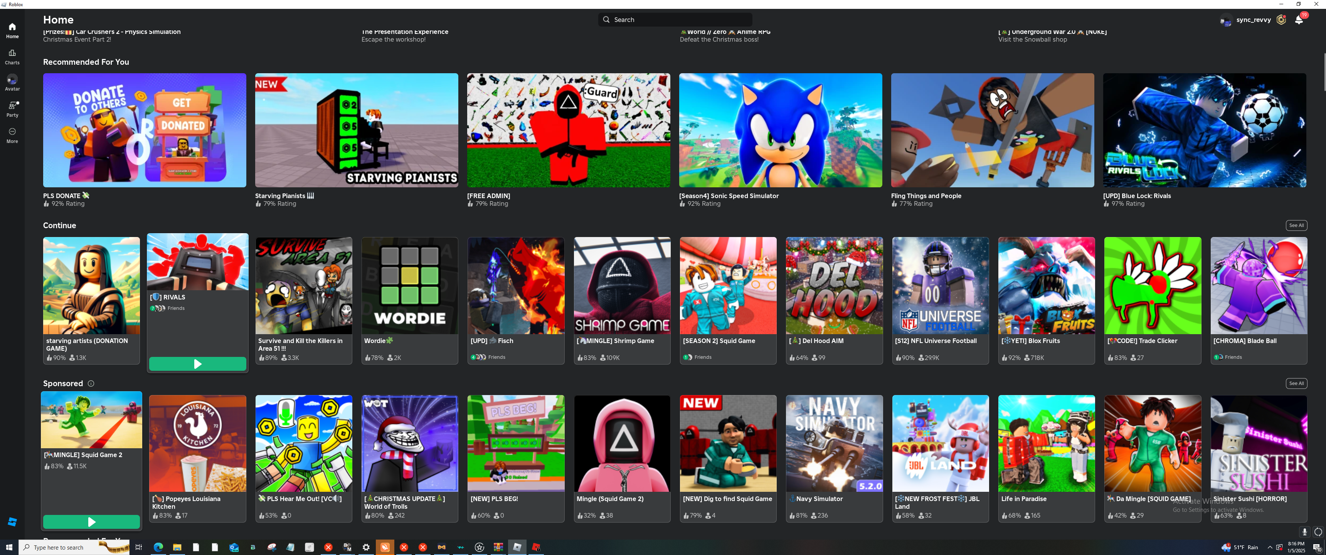The image size is (1326, 555).
Task: Select the Home sidebar tab
Action: point(12,30)
